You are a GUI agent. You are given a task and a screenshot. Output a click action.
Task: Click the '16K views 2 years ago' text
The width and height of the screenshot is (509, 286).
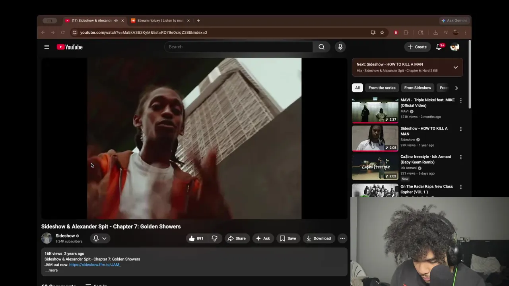64,253
